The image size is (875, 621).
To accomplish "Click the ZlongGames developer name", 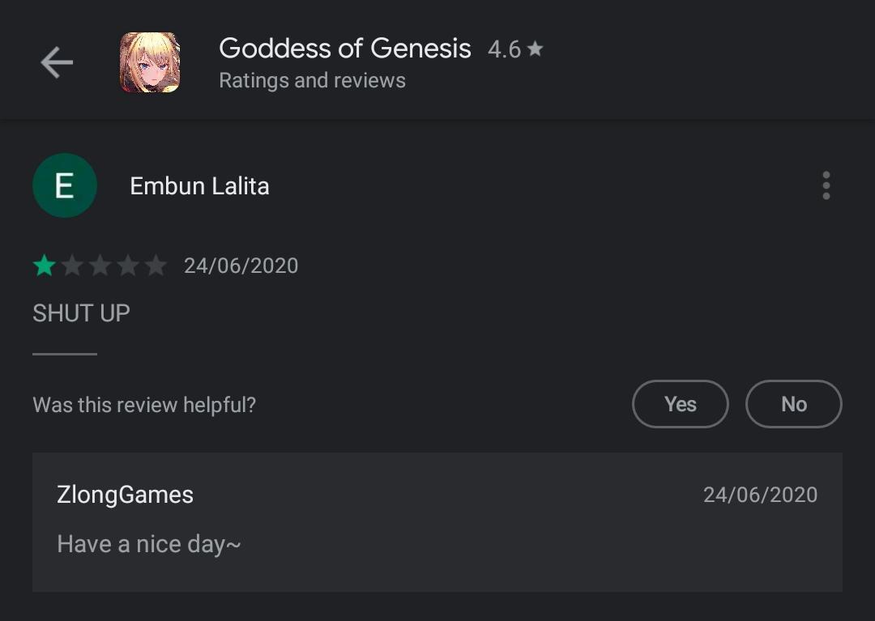I will point(125,495).
